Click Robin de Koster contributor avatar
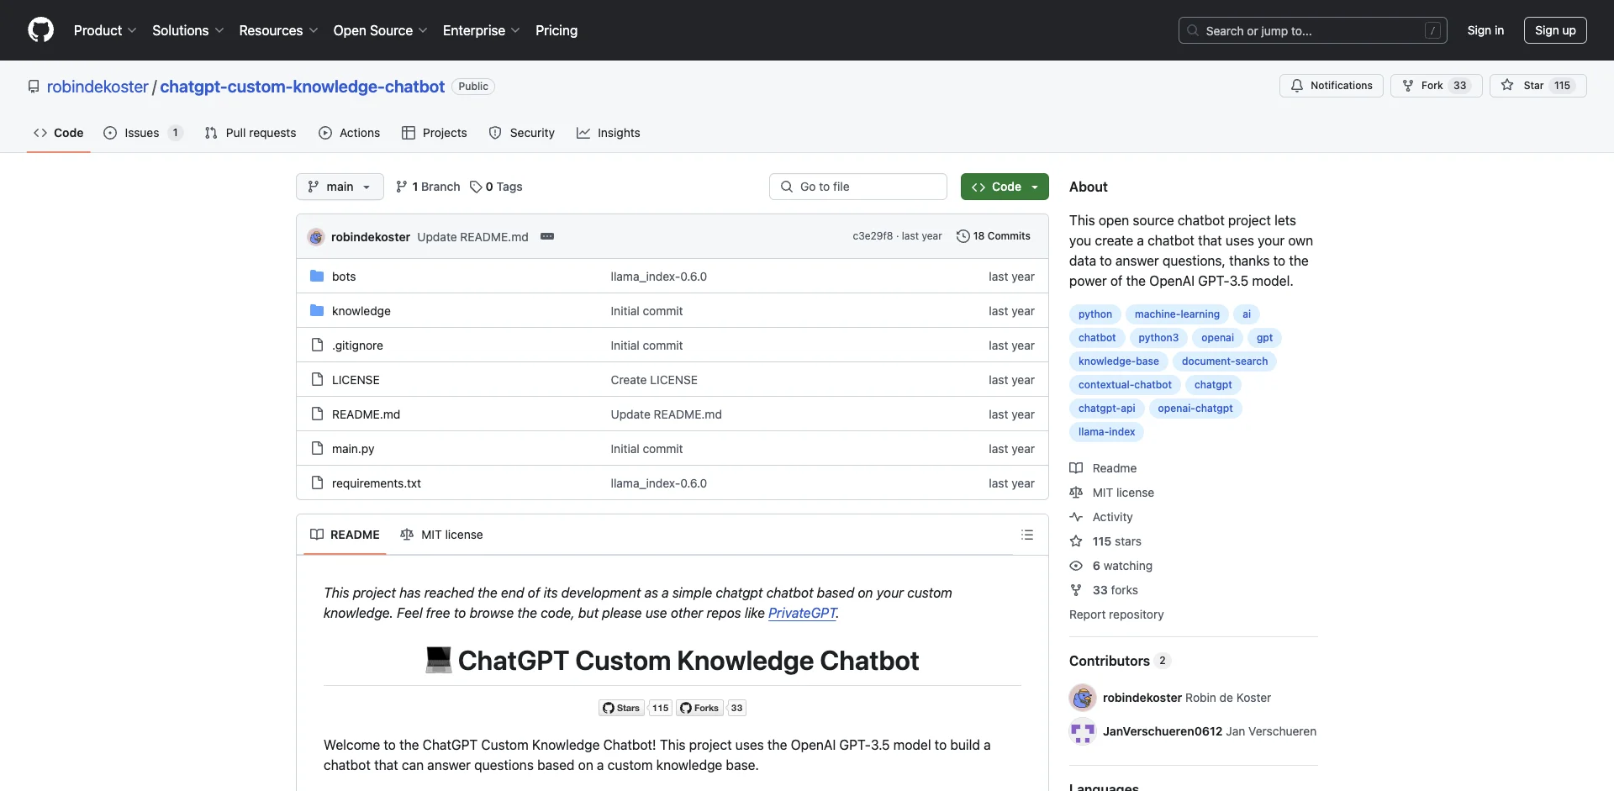This screenshot has width=1614, height=791. [x=1083, y=698]
